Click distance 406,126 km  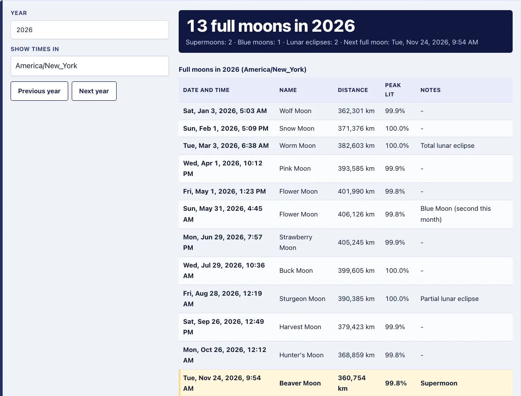pyautogui.click(x=356, y=214)
